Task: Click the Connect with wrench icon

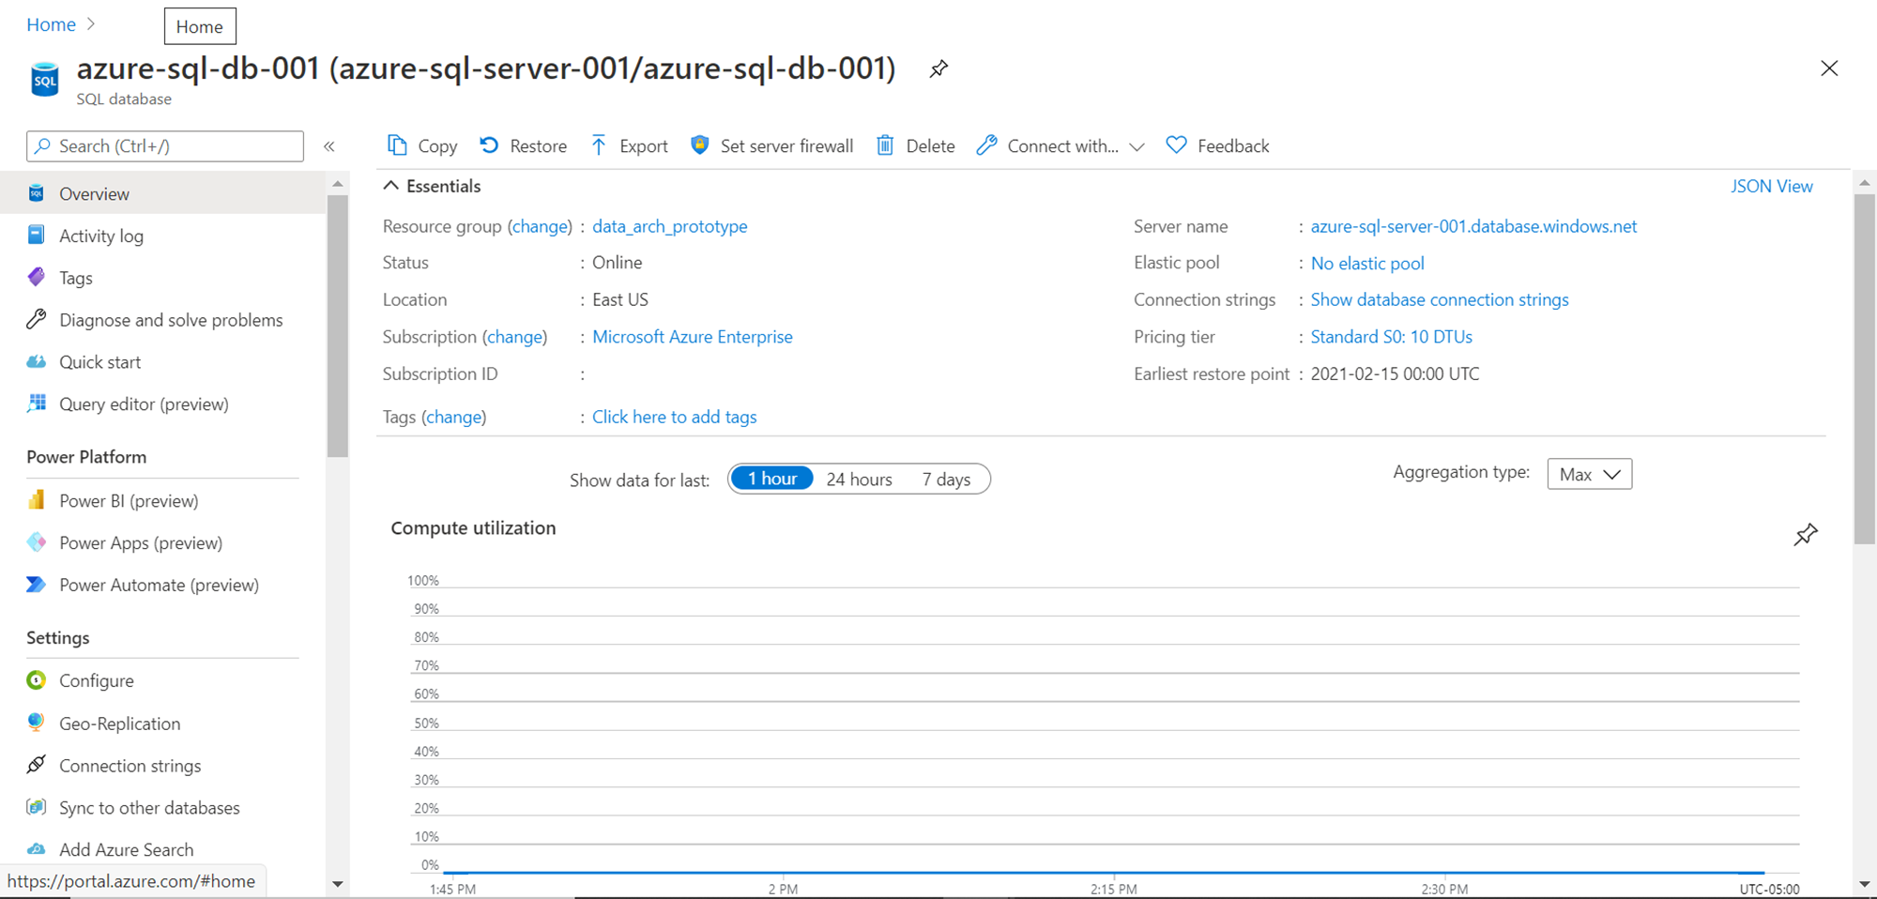Action: pyautogui.click(x=986, y=145)
